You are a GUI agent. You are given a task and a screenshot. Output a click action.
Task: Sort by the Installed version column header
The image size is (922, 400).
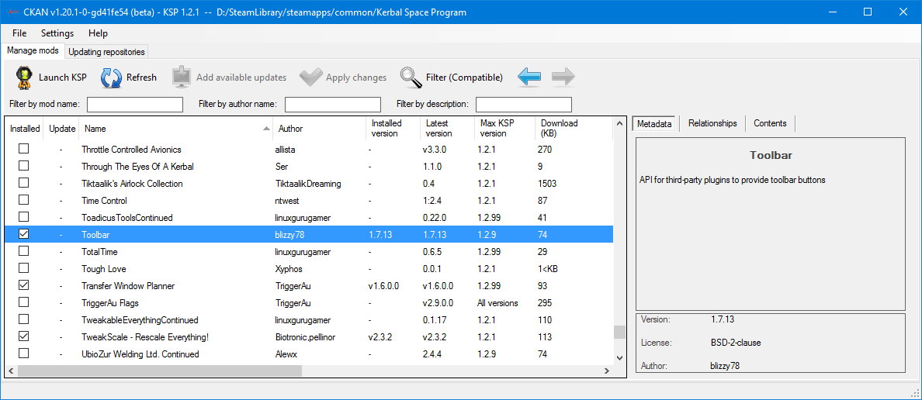pyautogui.click(x=392, y=129)
